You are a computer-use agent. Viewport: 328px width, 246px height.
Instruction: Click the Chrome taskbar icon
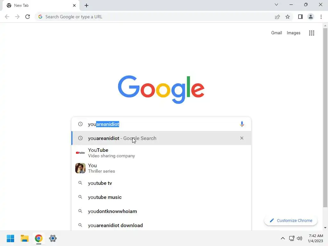coord(39,238)
